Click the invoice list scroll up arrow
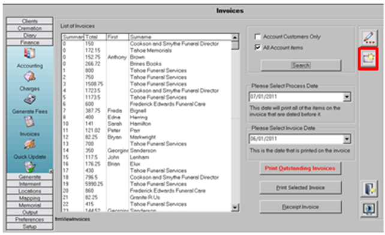The width and height of the screenshot is (385, 235). click(x=234, y=37)
